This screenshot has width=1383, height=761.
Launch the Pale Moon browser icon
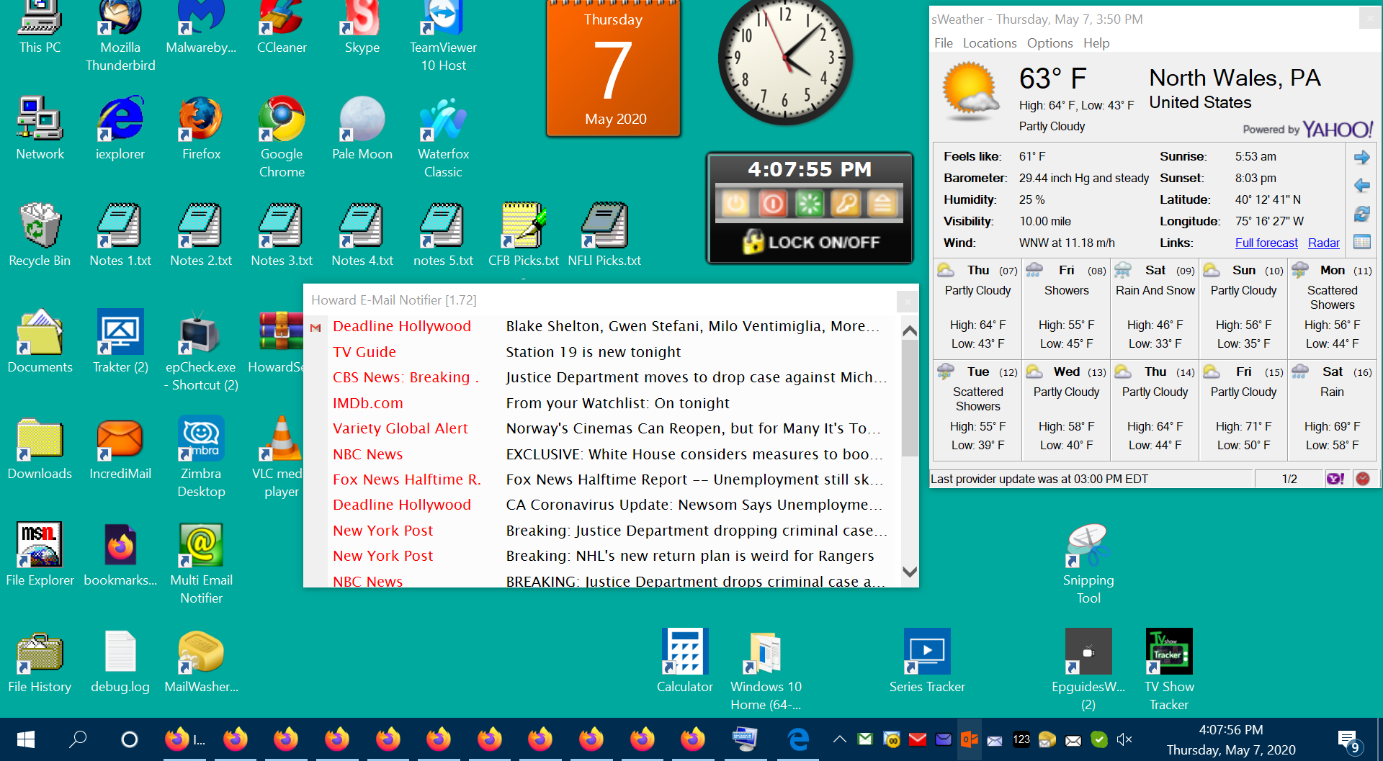coord(362,128)
